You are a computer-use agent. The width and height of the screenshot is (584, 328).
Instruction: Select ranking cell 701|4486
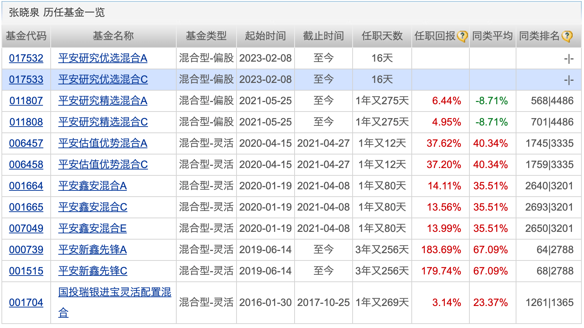[552, 122]
